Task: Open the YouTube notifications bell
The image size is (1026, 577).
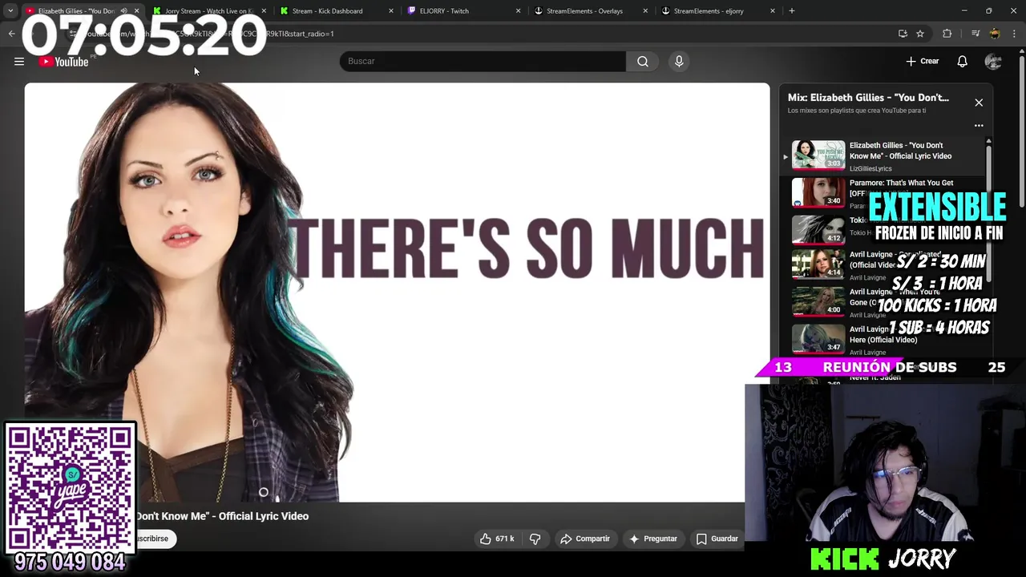Action: [963, 61]
